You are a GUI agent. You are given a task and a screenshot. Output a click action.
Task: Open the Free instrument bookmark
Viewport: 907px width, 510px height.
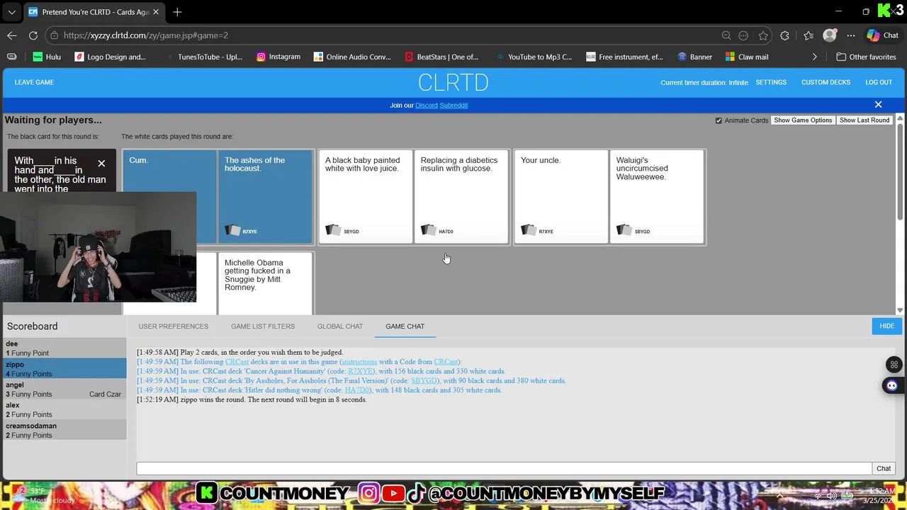coord(624,57)
